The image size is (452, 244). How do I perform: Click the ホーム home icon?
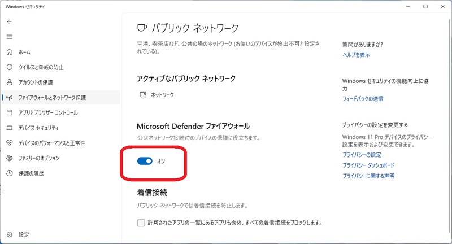9,52
